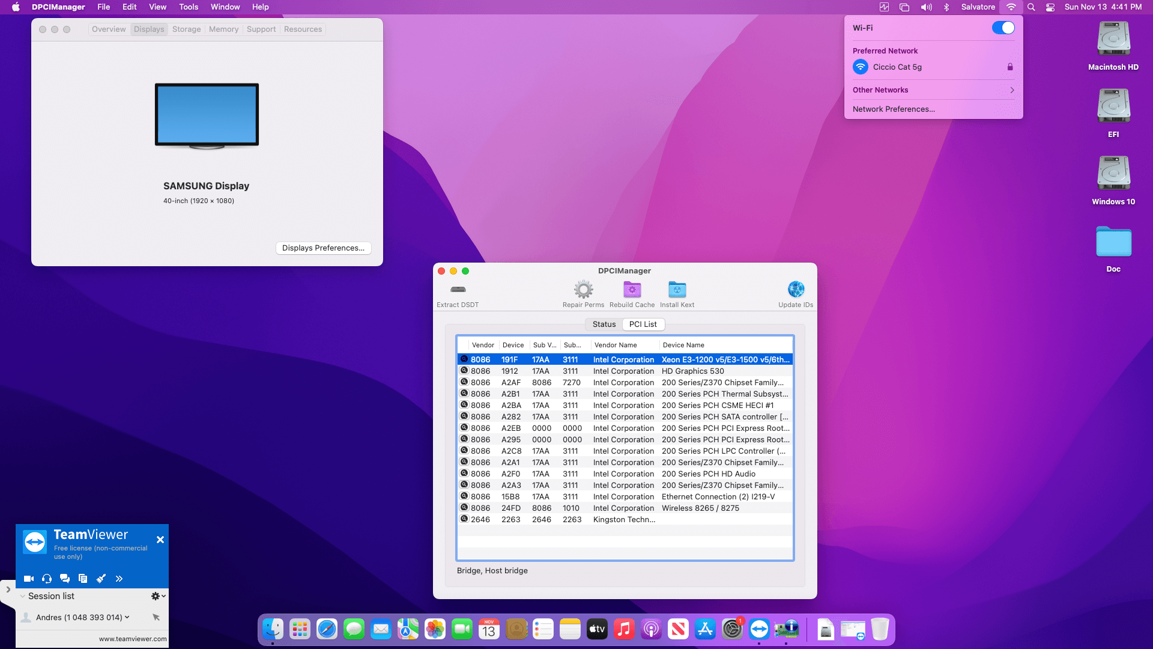Click the remote control cursor icon beside Andres

click(x=156, y=617)
